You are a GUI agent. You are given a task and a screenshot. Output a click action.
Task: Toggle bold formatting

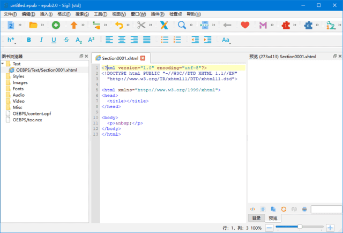click(28, 40)
